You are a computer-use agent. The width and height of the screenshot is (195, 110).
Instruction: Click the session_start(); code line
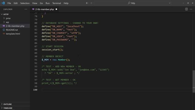pyautogui.click(x=52, y=50)
